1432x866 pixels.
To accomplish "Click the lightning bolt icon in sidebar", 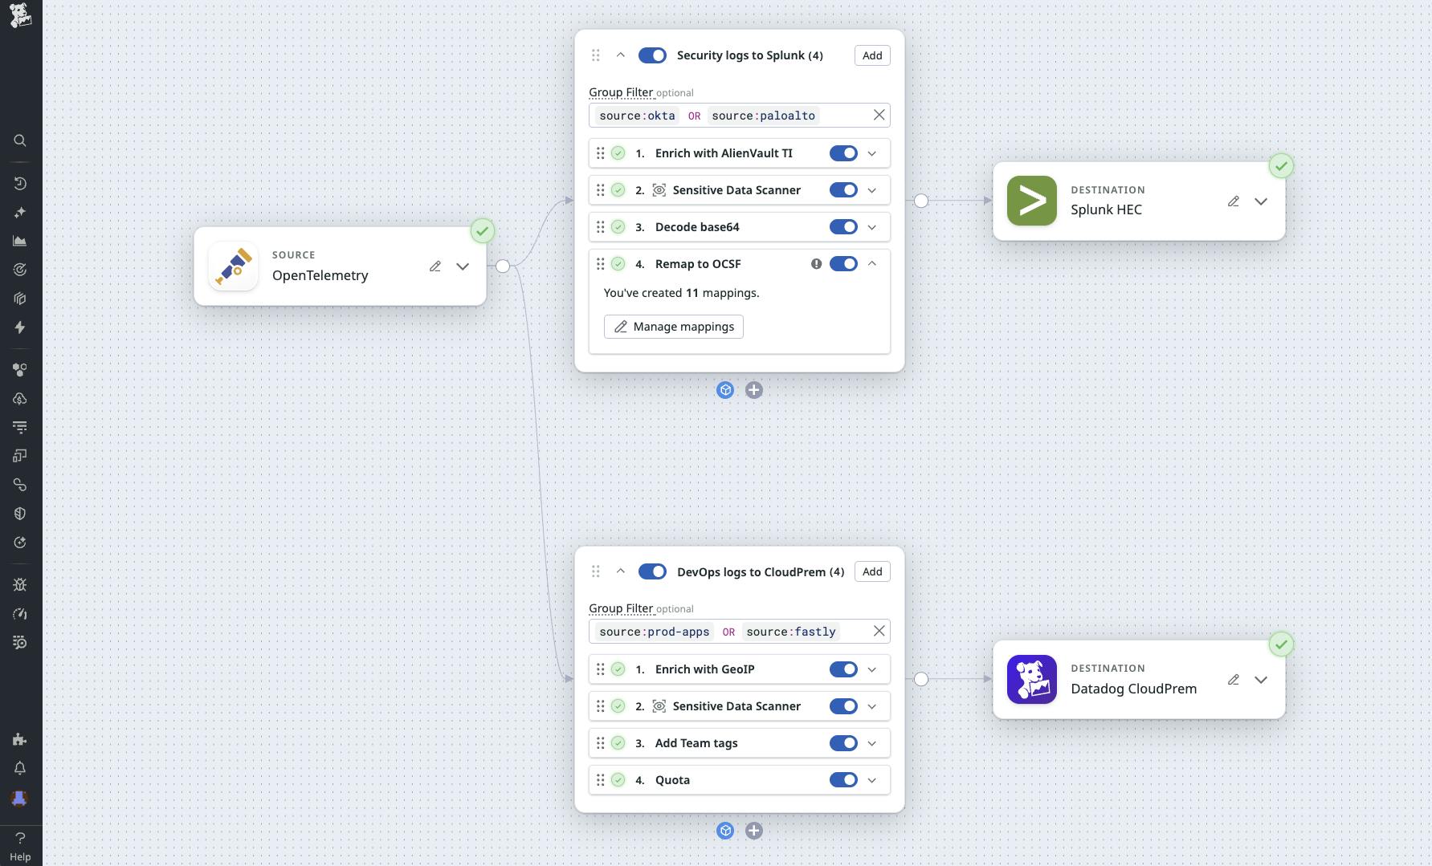I will (x=19, y=327).
